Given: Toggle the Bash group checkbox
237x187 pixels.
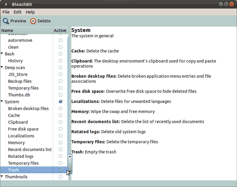Looking at the screenshot, I should tap(61, 54).
